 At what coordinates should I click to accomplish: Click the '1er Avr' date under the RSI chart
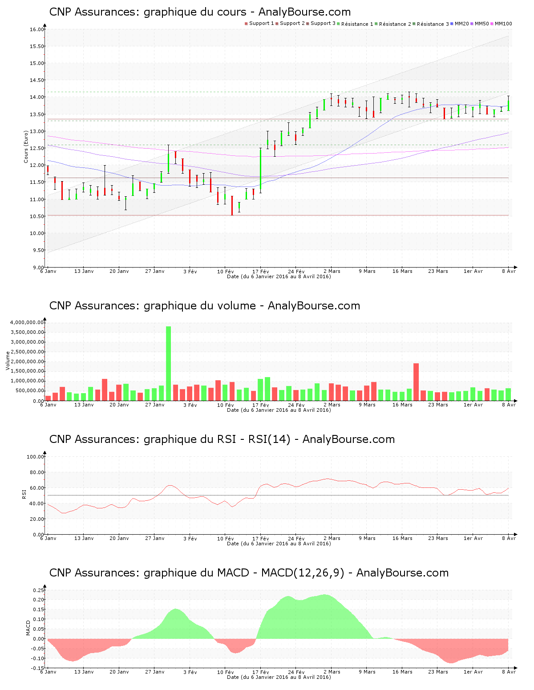click(473, 538)
